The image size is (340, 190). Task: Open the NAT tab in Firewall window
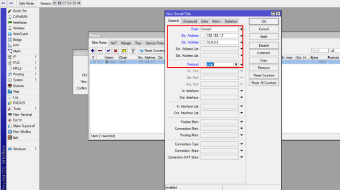114,43
